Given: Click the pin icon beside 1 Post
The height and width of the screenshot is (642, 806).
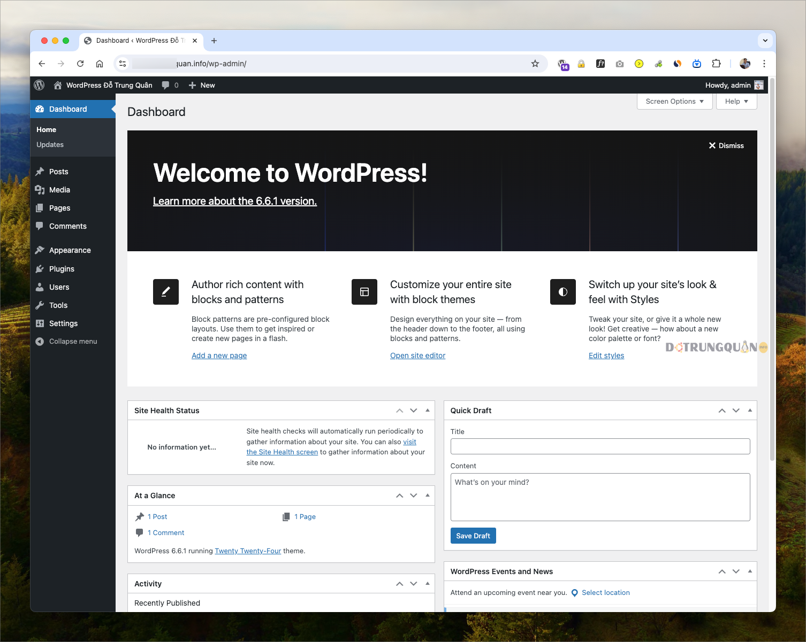Looking at the screenshot, I should coord(140,516).
